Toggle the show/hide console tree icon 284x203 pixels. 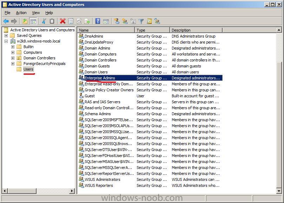[x=33, y=21]
